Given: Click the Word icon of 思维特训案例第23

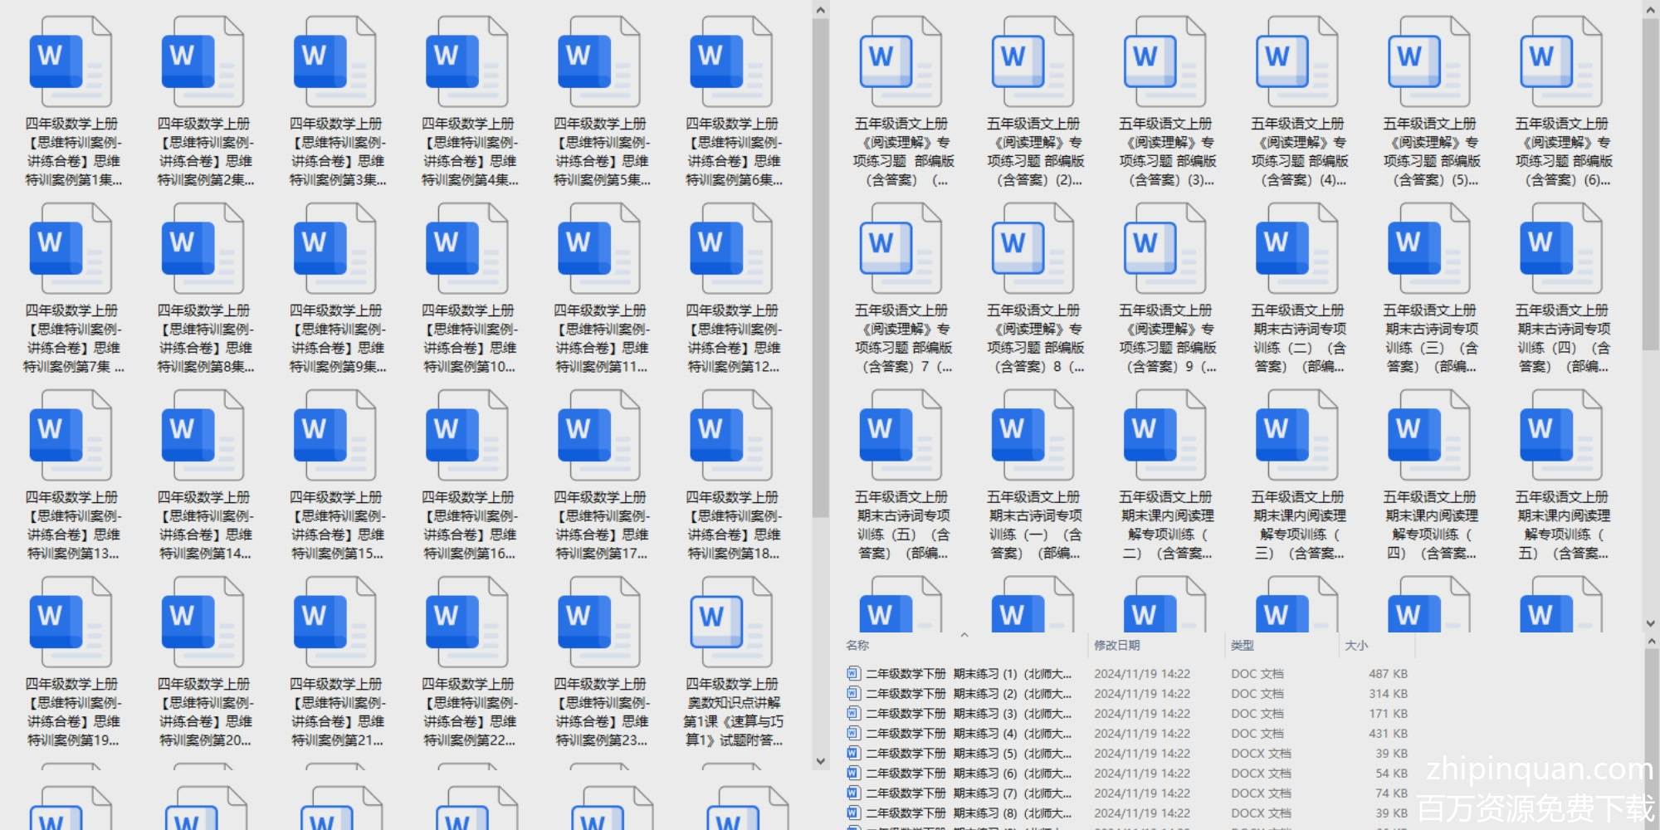Looking at the screenshot, I should point(598,622).
